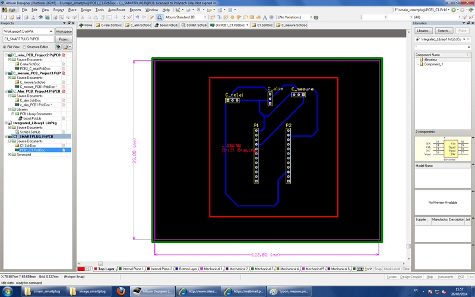Click the Save icon in the toolbar

click(19, 18)
